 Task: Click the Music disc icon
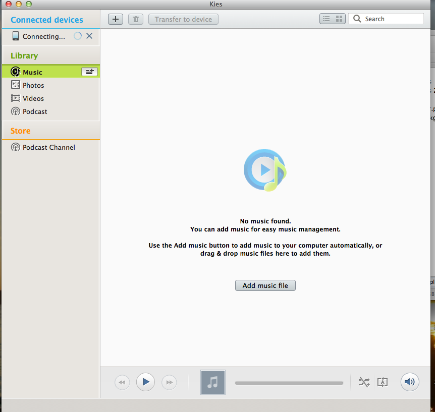point(16,72)
